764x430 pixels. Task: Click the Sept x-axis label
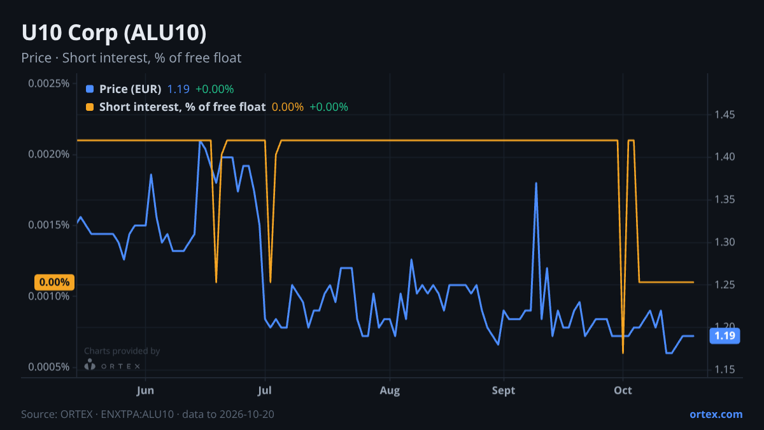coord(504,391)
